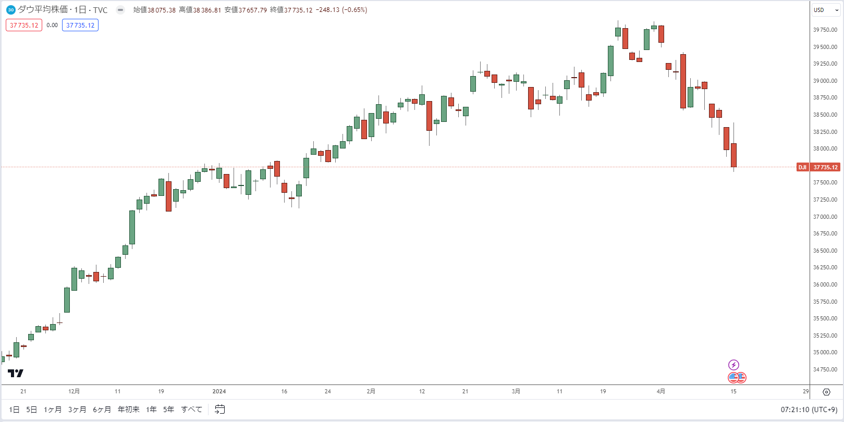Open chart settings gear icon

[x=826, y=392]
